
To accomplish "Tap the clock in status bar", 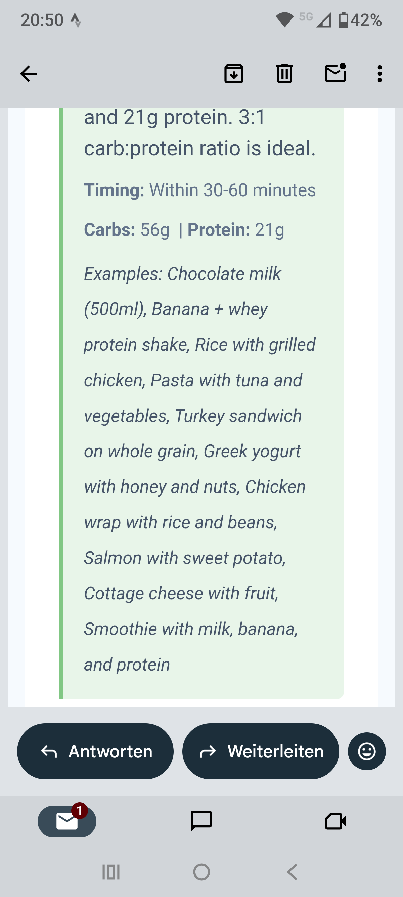I will click(42, 20).
